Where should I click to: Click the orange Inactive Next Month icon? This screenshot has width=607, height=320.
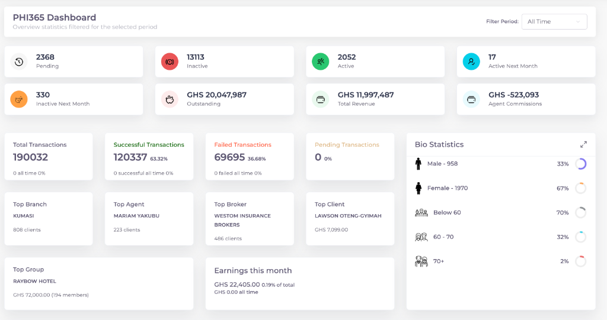pyautogui.click(x=19, y=99)
